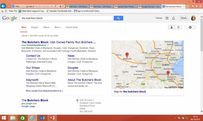Click map pin A near Sandyford
This screenshot has height=121, width=203.
point(168,73)
